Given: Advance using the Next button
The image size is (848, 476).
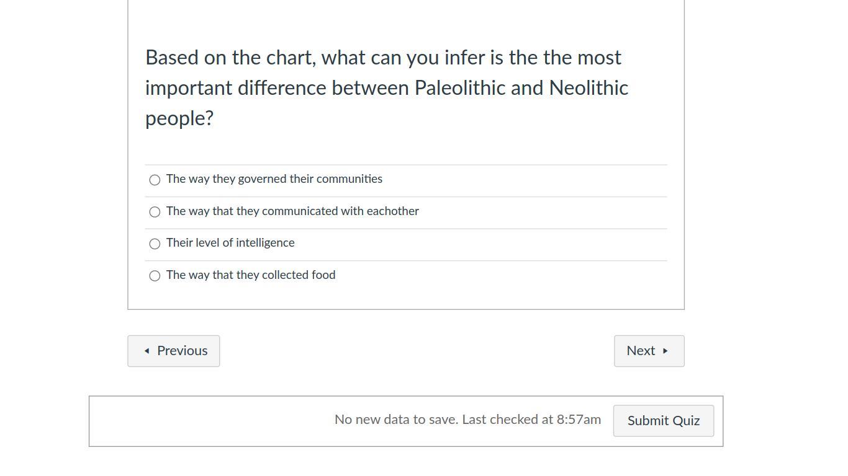Looking at the screenshot, I should [649, 351].
